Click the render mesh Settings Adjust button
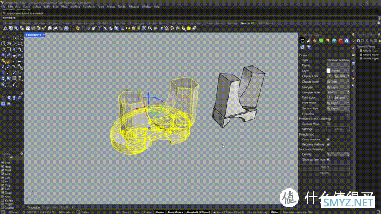 [x=338, y=129]
